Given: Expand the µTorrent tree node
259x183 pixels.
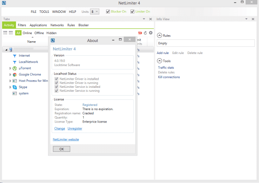Looking at the screenshot, I should click(x=10, y=68).
